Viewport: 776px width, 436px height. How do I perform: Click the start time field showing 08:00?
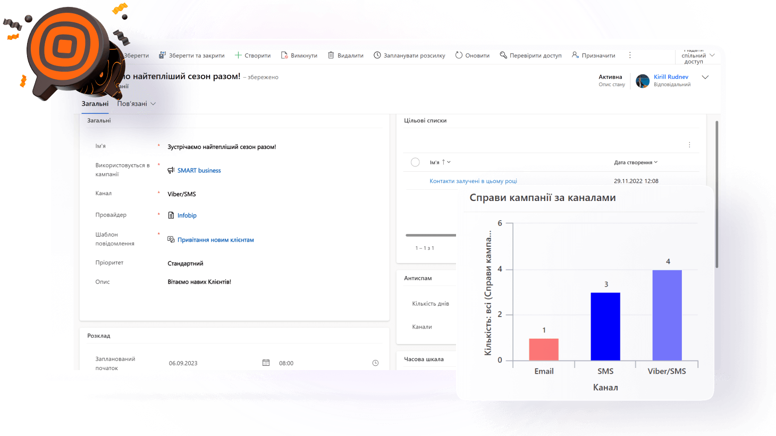click(x=286, y=363)
